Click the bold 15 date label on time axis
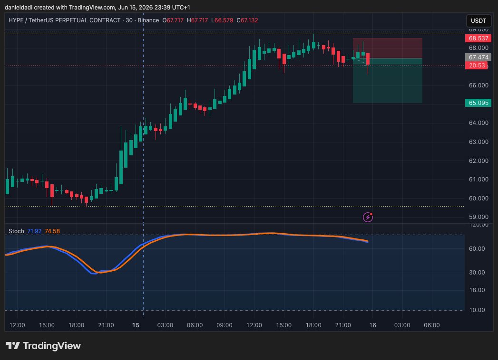This screenshot has width=498, height=360. [136, 325]
